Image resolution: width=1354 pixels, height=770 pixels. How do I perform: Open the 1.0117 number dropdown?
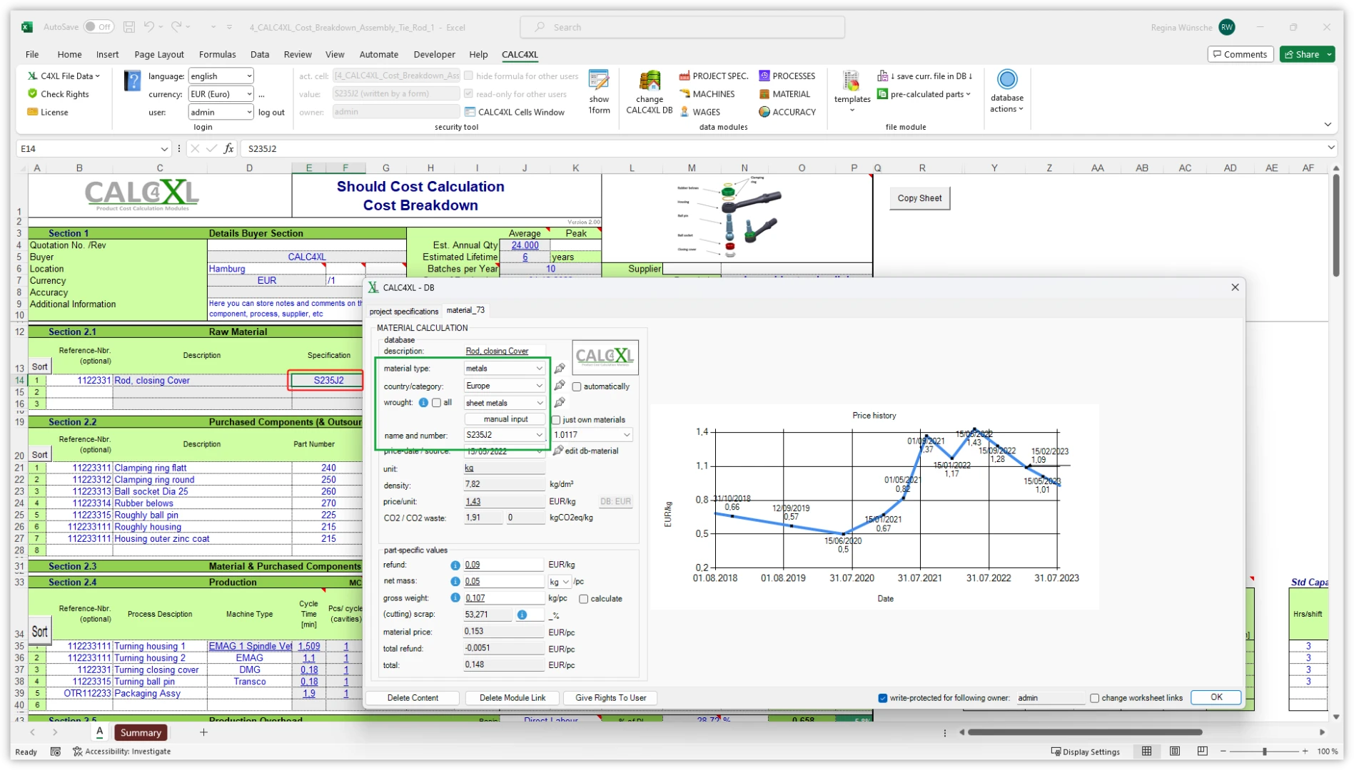point(592,435)
